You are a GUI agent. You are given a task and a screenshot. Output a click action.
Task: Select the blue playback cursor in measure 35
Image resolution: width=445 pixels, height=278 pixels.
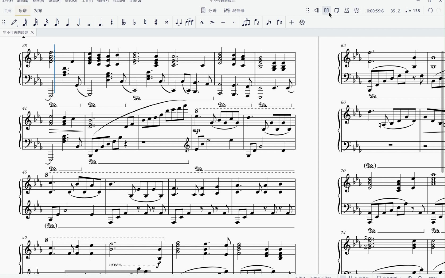[x=55, y=69]
